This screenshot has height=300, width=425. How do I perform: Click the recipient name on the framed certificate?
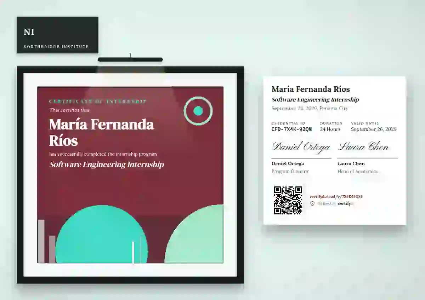point(102,132)
